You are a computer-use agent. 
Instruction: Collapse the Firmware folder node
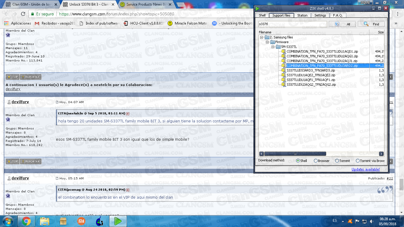(267, 42)
